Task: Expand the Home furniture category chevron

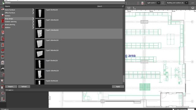Action: coord(33,10)
